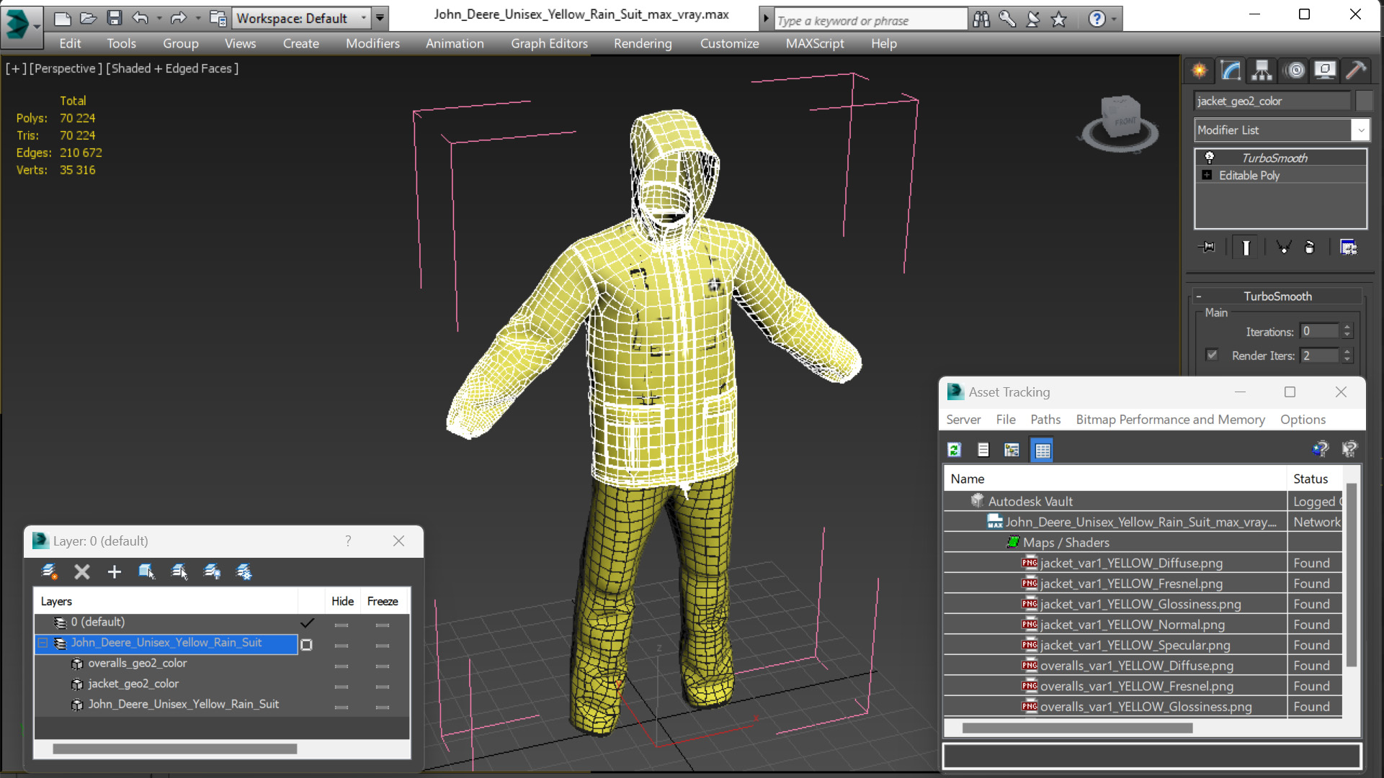Click the Layer dialog help question mark
Image resolution: width=1384 pixels, height=778 pixels.
coord(348,540)
